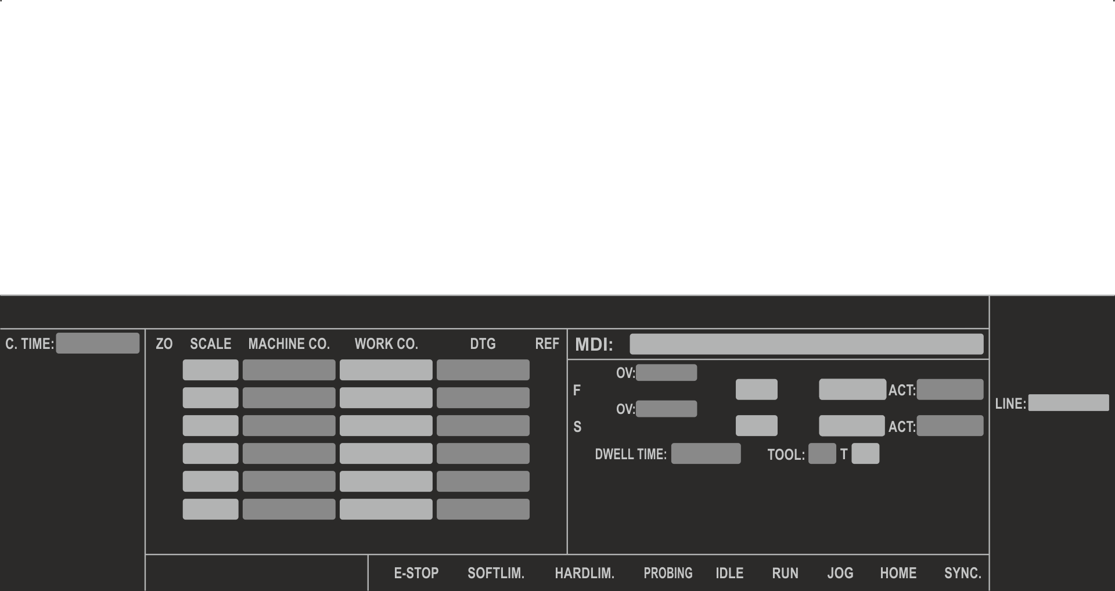Click the spindle S ACT value field
Image resolution: width=1115 pixels, height=591 pixels.
[x=949, y=426]
